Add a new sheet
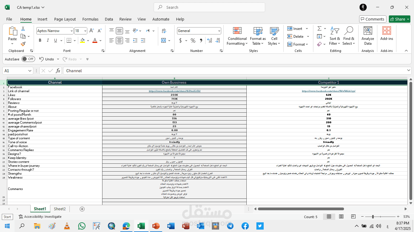This screenshot has width=414, height=232. pos(82,209)
